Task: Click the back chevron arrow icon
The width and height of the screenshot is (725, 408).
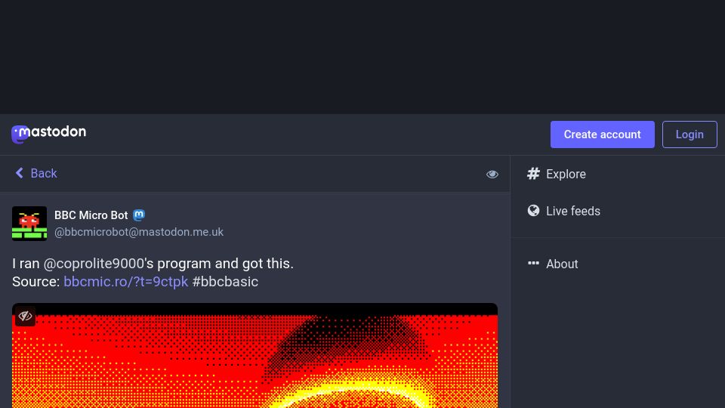Action: point(20,173)
